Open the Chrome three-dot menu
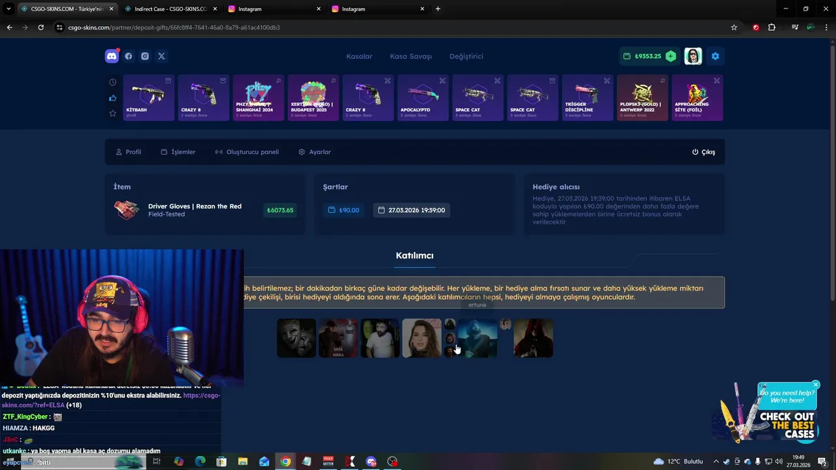 (x=827, y=27)
